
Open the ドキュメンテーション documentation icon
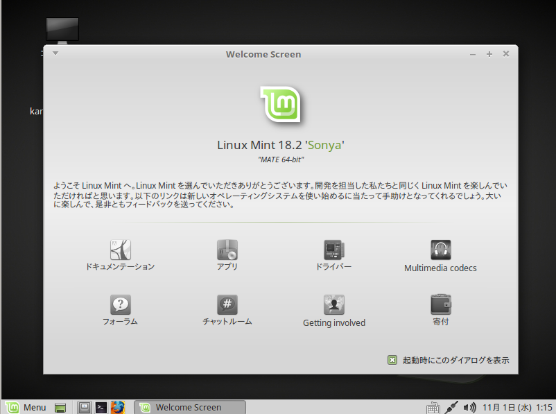point(121,250)
